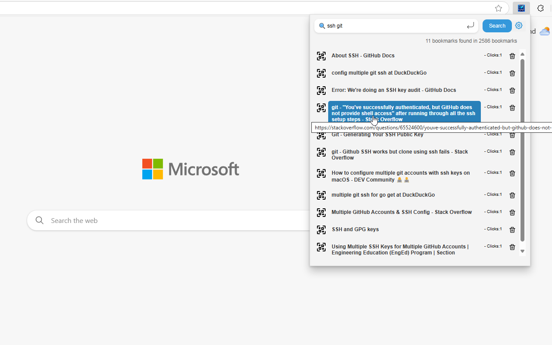Open 'Git - Generating Your SSH Public Key' bookmark
Viewport: 552px width, 345px height.
[377, 135]
